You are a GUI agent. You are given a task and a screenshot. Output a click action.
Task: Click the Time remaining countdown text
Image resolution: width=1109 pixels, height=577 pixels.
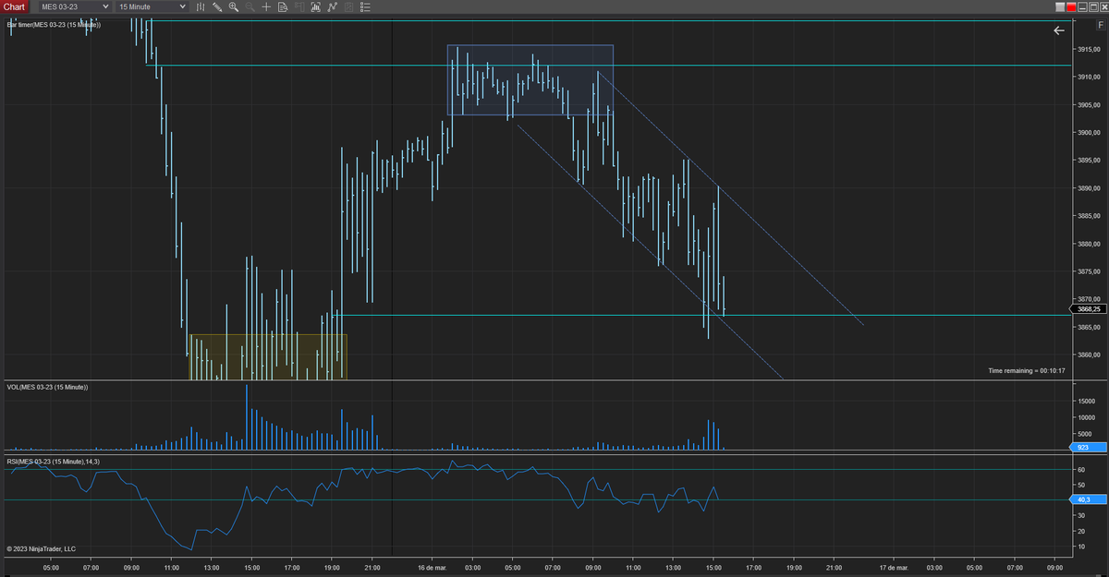[1027, 370]
